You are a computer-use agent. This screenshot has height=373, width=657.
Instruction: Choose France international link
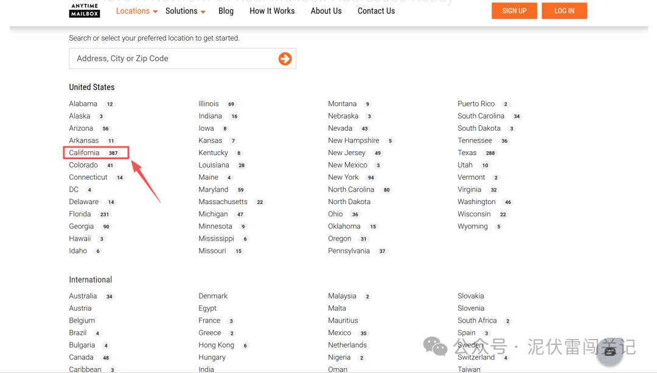pos(209,320)
